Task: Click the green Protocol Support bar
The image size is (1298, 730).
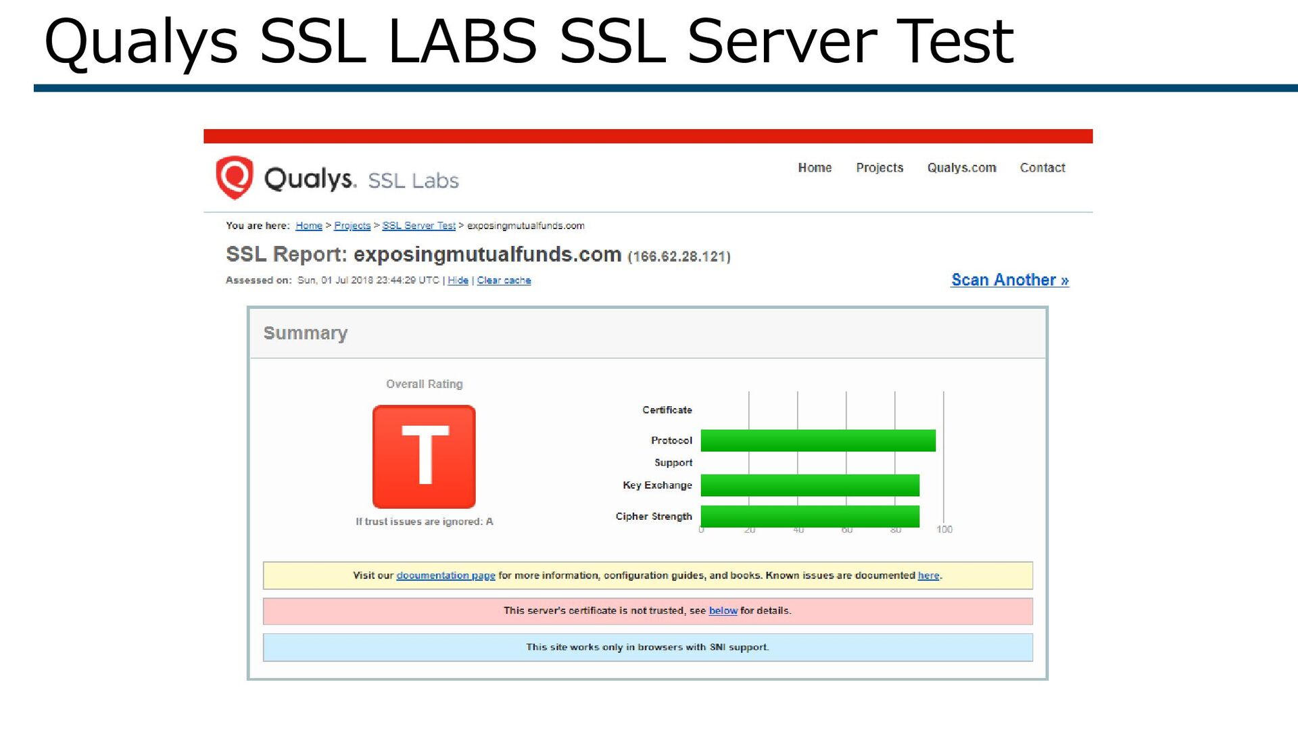Action: (818, 441)
